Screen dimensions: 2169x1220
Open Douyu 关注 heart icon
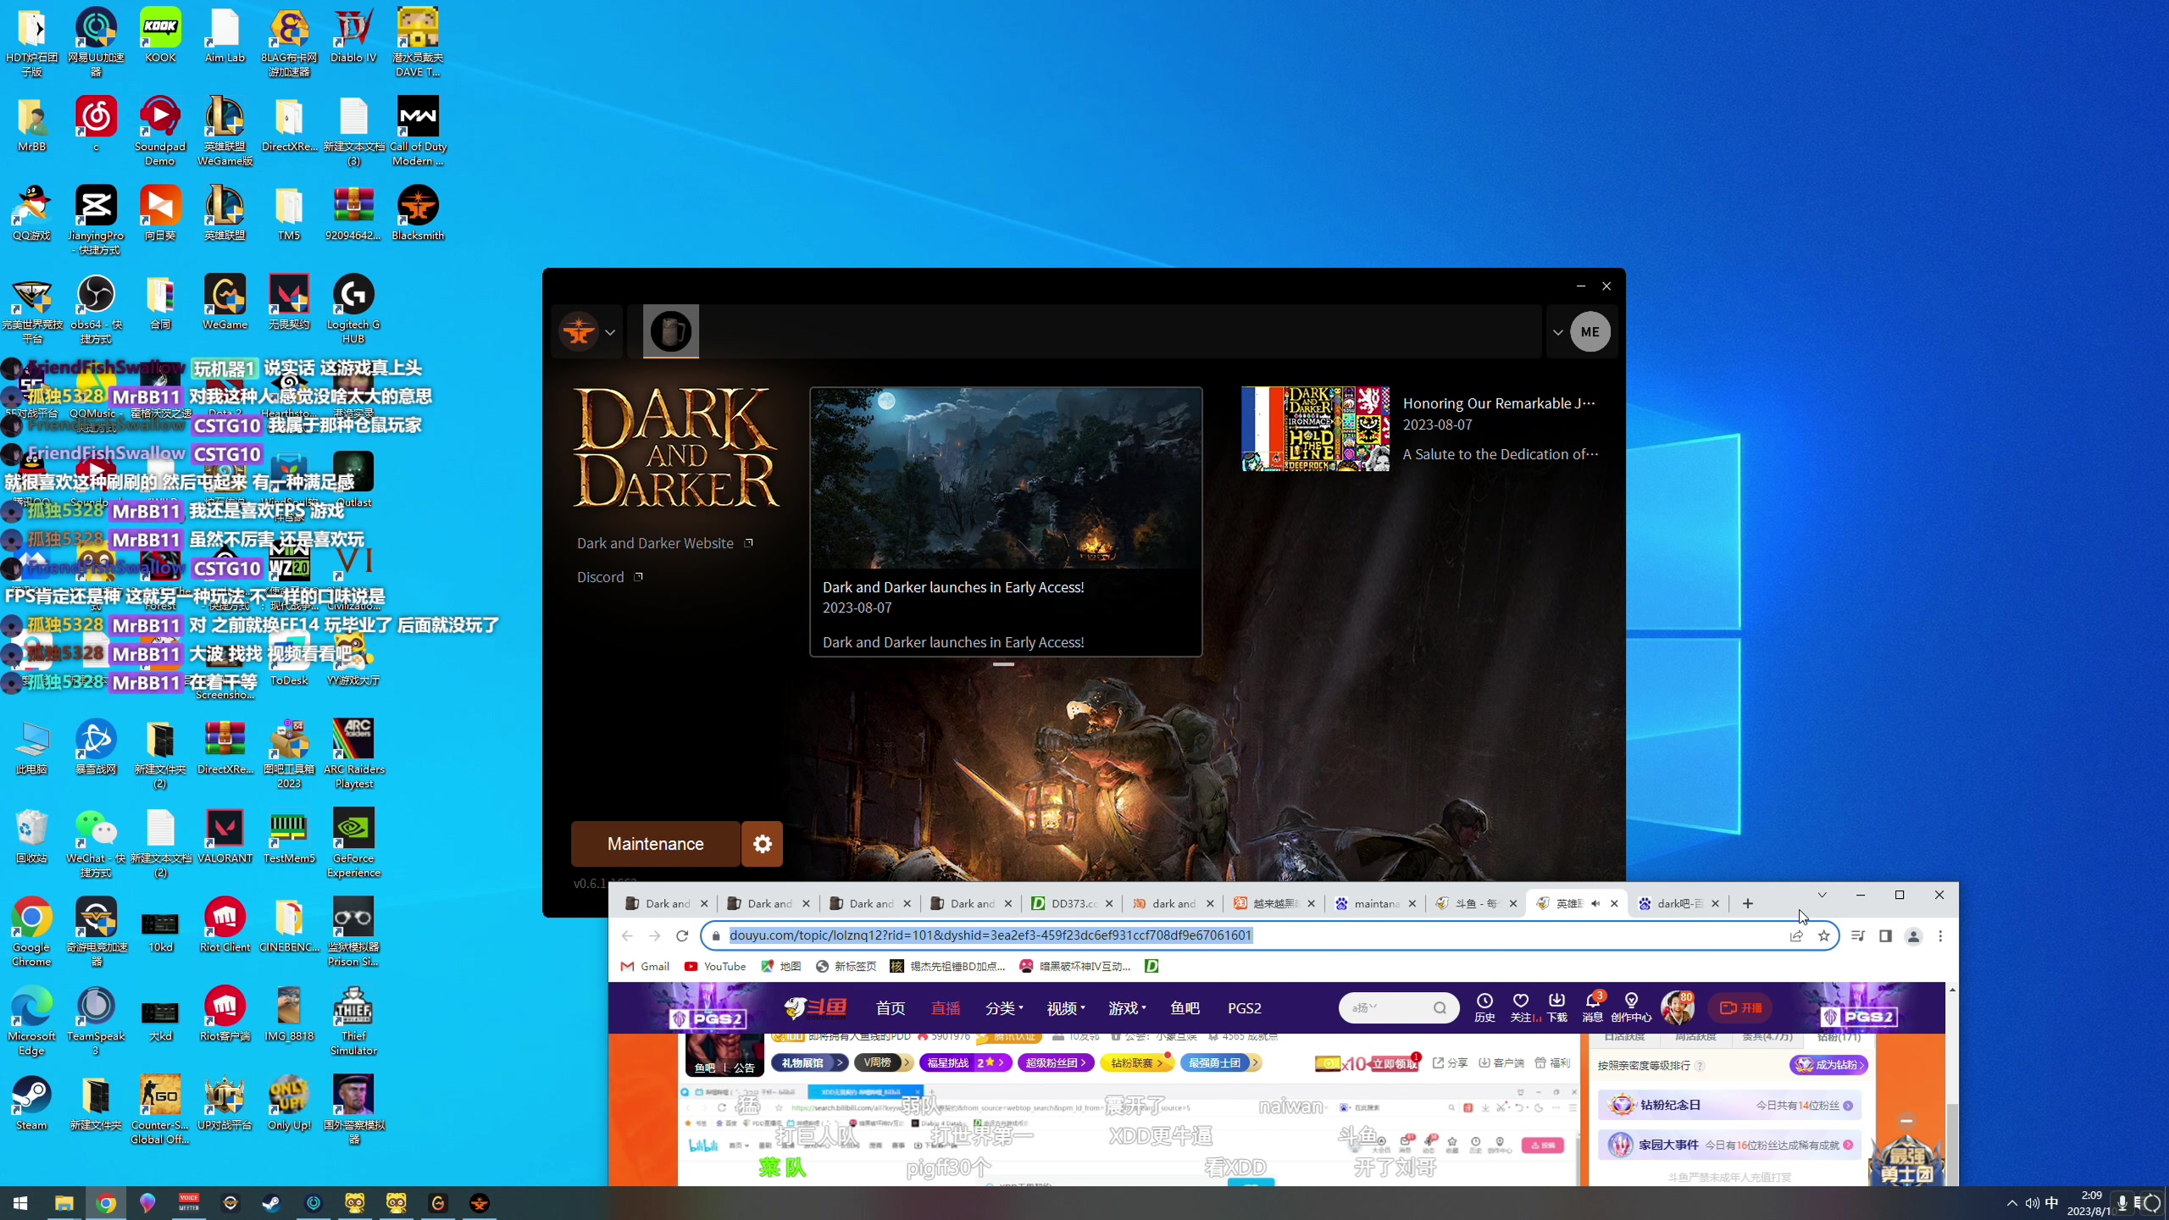(x=1521, y=1007)
